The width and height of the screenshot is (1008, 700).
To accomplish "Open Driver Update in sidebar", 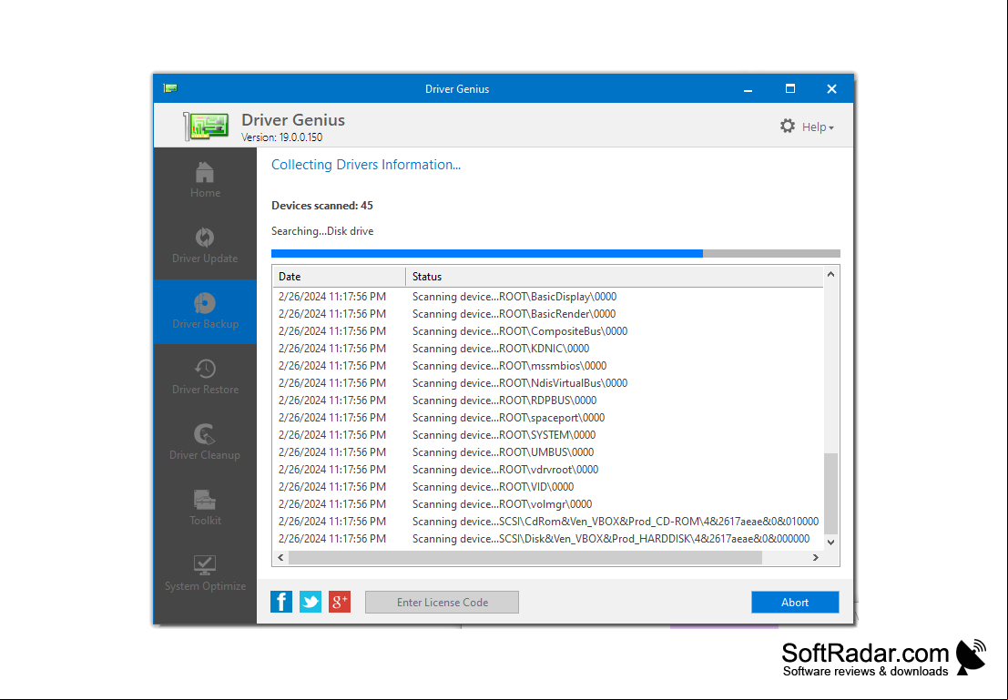I will tap(205, 246).
